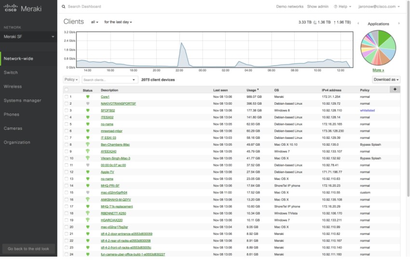Click the status icon for mrexroad-mbpr

(x=88, y=131)
